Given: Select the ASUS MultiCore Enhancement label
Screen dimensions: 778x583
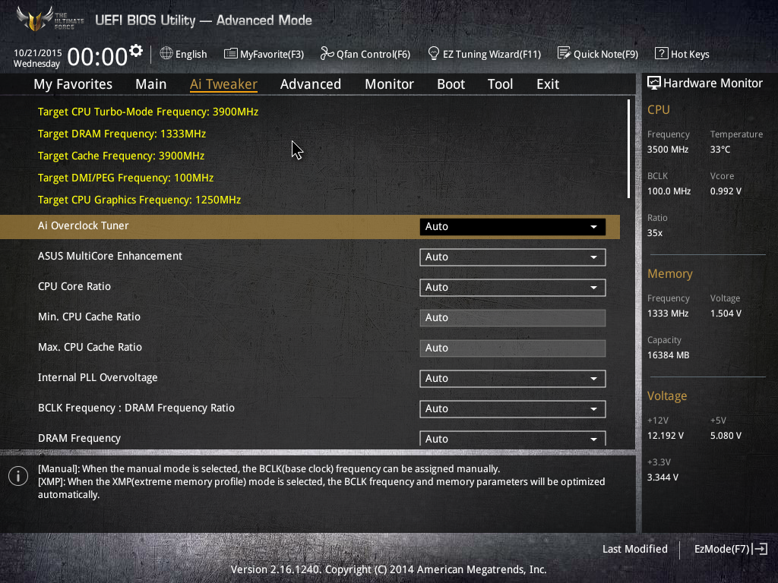Looking at the screenshot, I should point(110,256).
